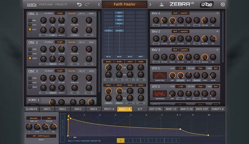Open the COMP1-4 bottom tab
The height and width of the screenshot is (144, 249).
[x=217, y=109]
